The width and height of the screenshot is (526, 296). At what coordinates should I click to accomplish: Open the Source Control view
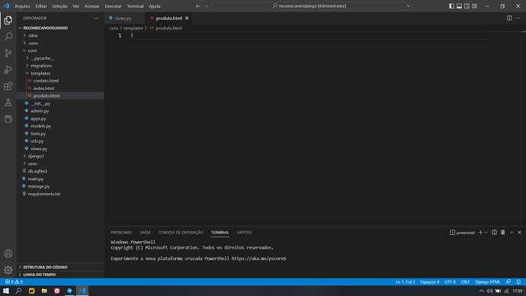8,53
